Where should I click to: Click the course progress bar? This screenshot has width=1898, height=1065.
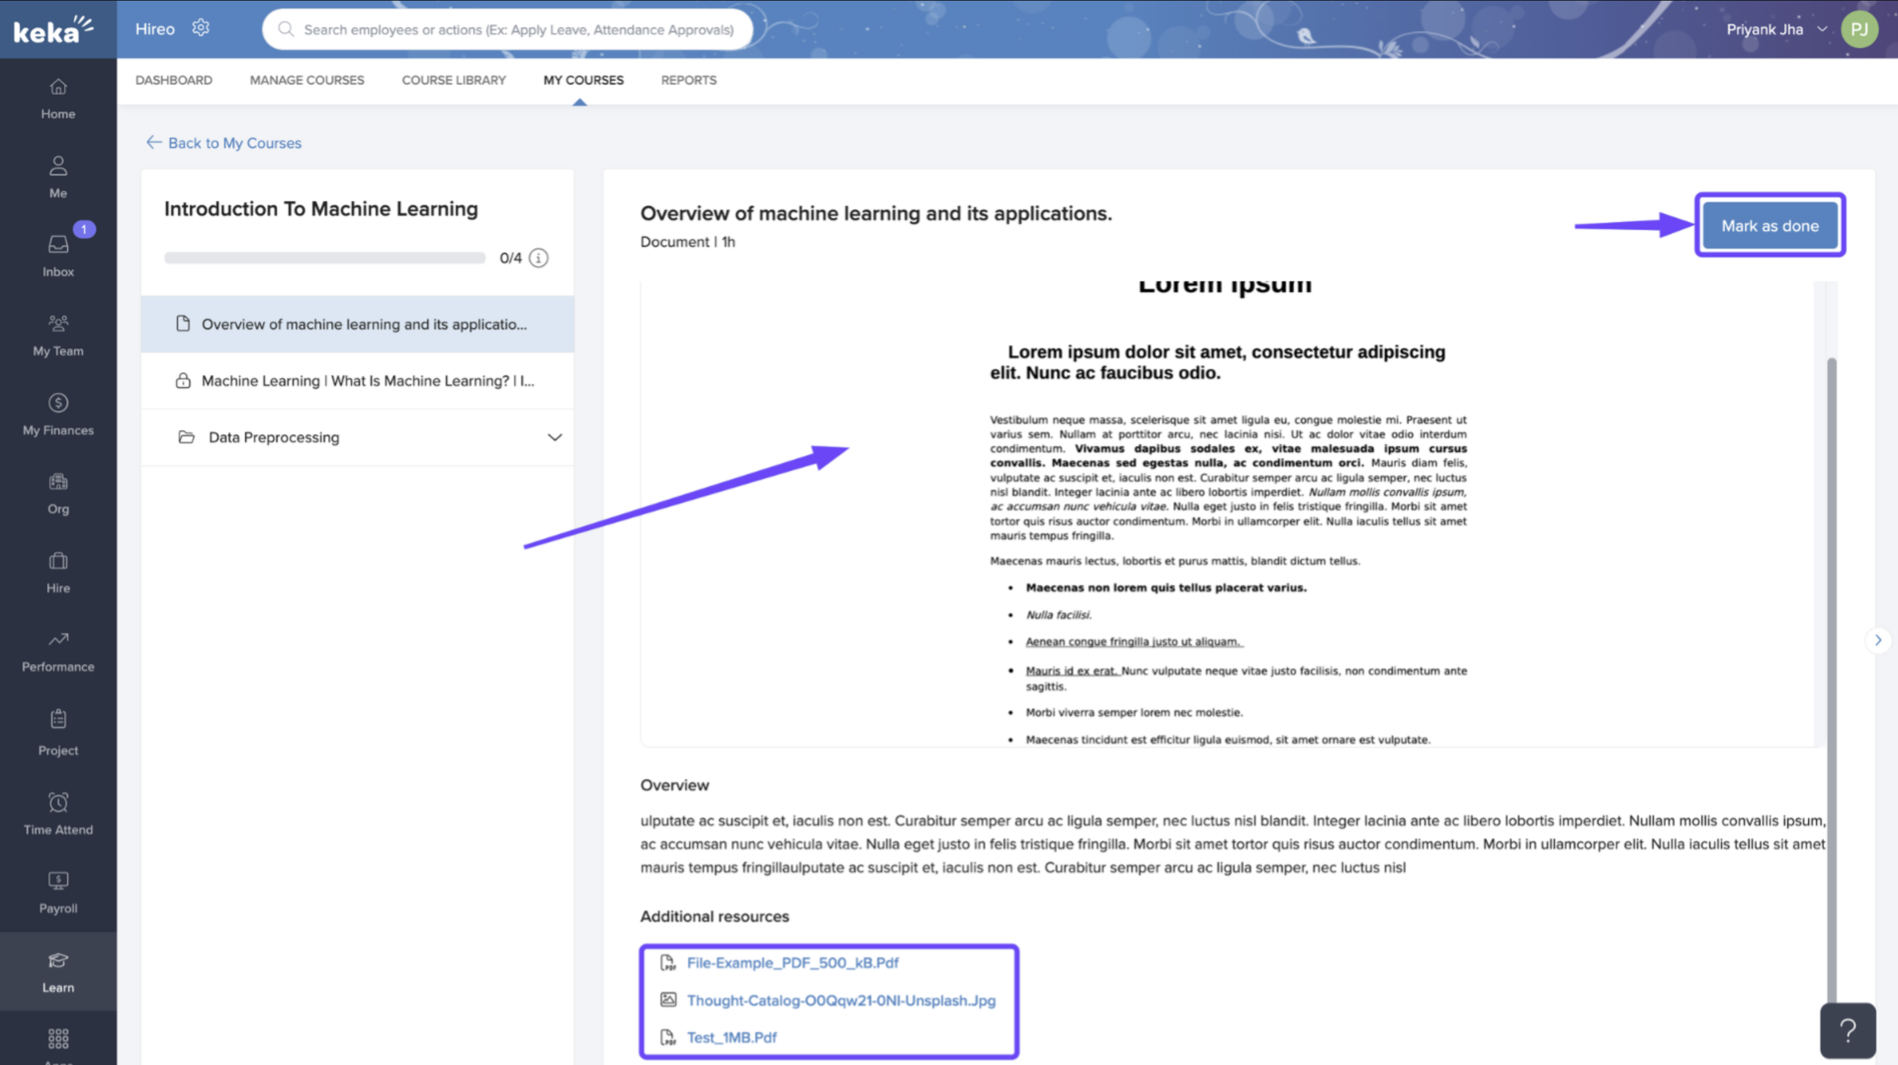[x=324, y=258]
